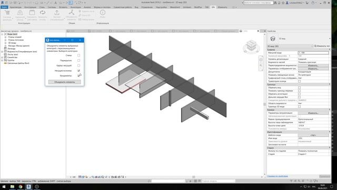Click the window-shaped ribbon tool icon

32,13
